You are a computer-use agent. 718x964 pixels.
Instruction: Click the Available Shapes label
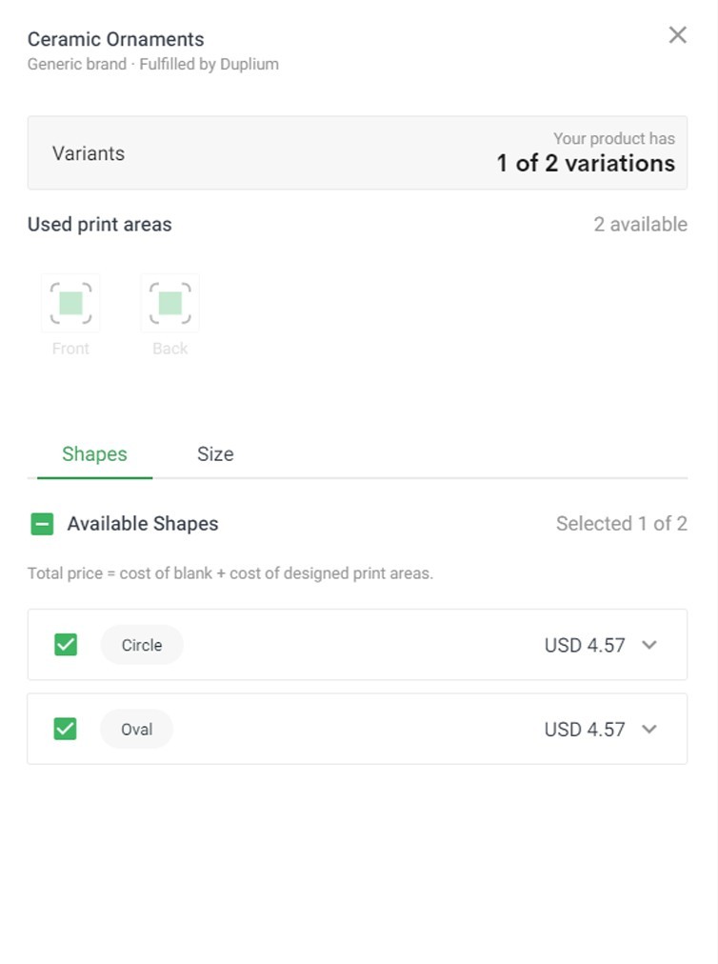(x=143, y=524)
